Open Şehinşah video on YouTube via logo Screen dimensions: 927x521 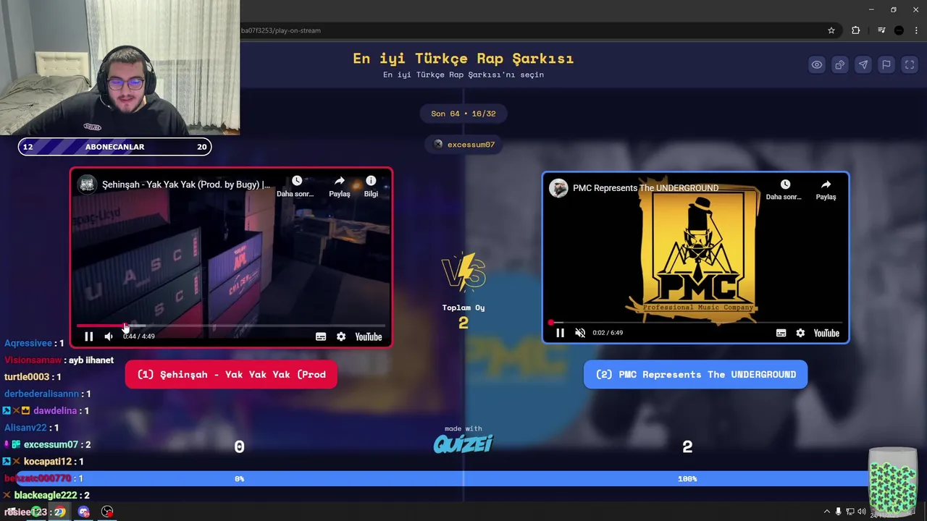pyautogui.click(x=369, y=336)
